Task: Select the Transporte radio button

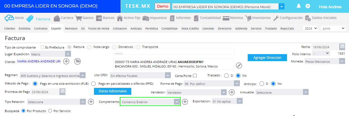Action: tap(138, 47)
